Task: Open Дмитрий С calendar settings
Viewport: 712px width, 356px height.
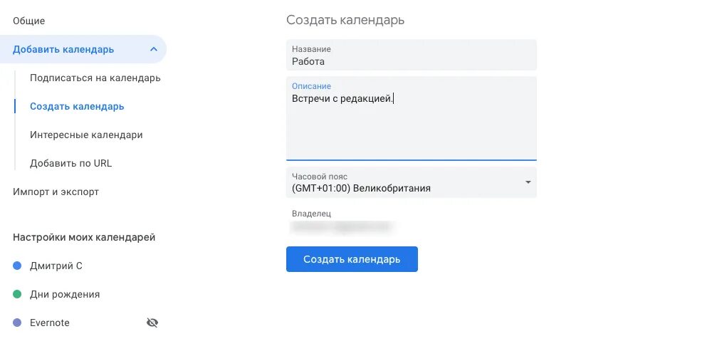Action: (x=56, y=266)
